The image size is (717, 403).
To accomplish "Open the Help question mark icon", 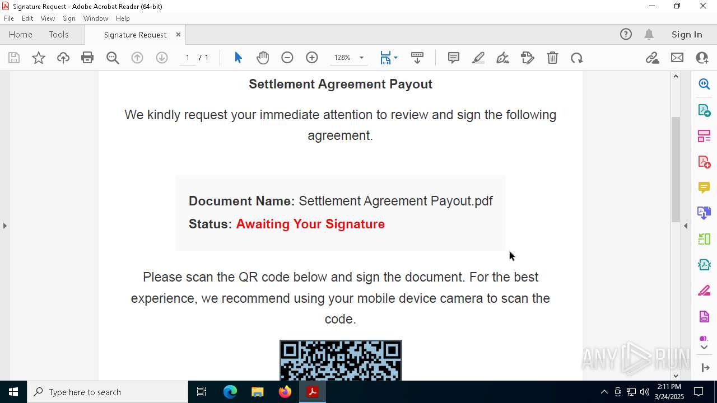I will click(626, 34).
